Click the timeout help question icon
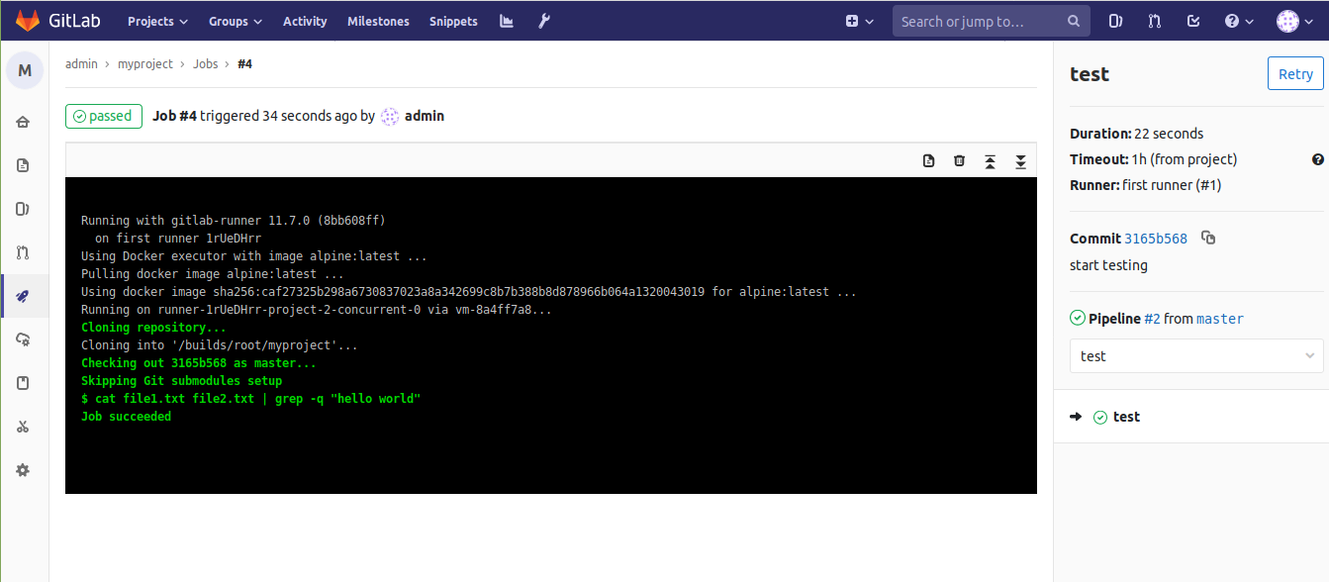The image size is (1329, 582). point(1318,159)
